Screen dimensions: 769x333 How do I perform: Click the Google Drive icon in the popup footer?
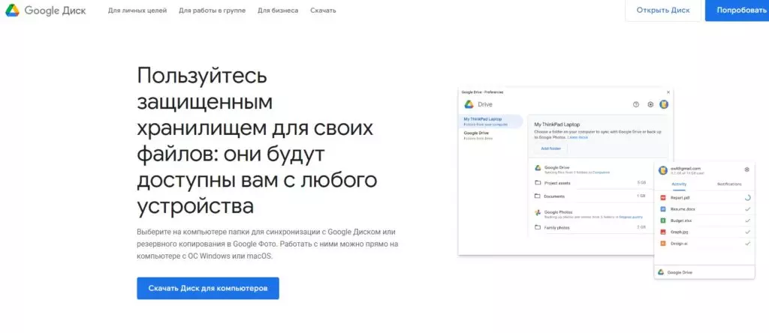coord(661,272)
